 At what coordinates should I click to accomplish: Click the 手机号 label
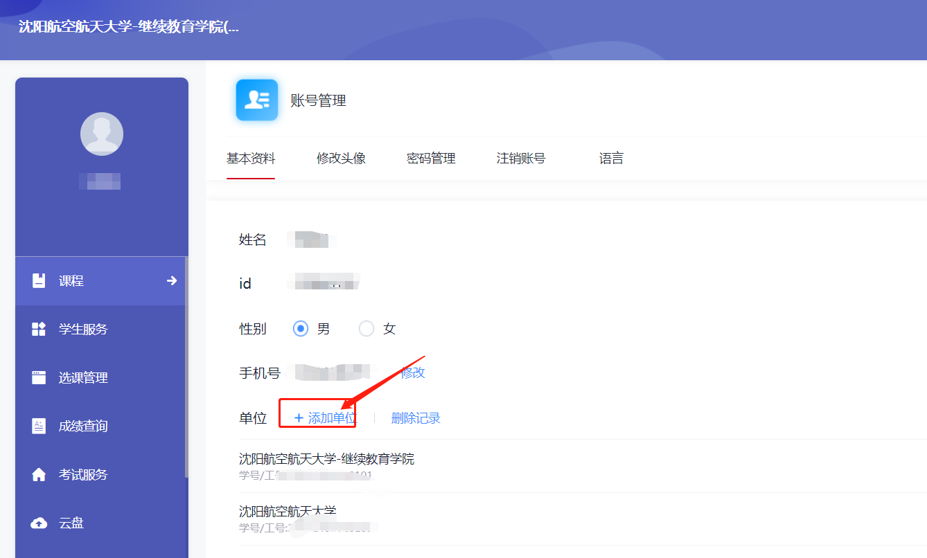[x=260, y=373]
